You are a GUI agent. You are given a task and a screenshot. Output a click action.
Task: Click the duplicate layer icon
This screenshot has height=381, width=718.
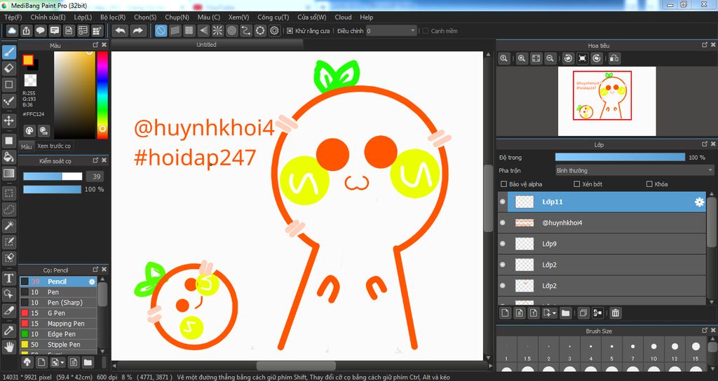coord(583,313)
